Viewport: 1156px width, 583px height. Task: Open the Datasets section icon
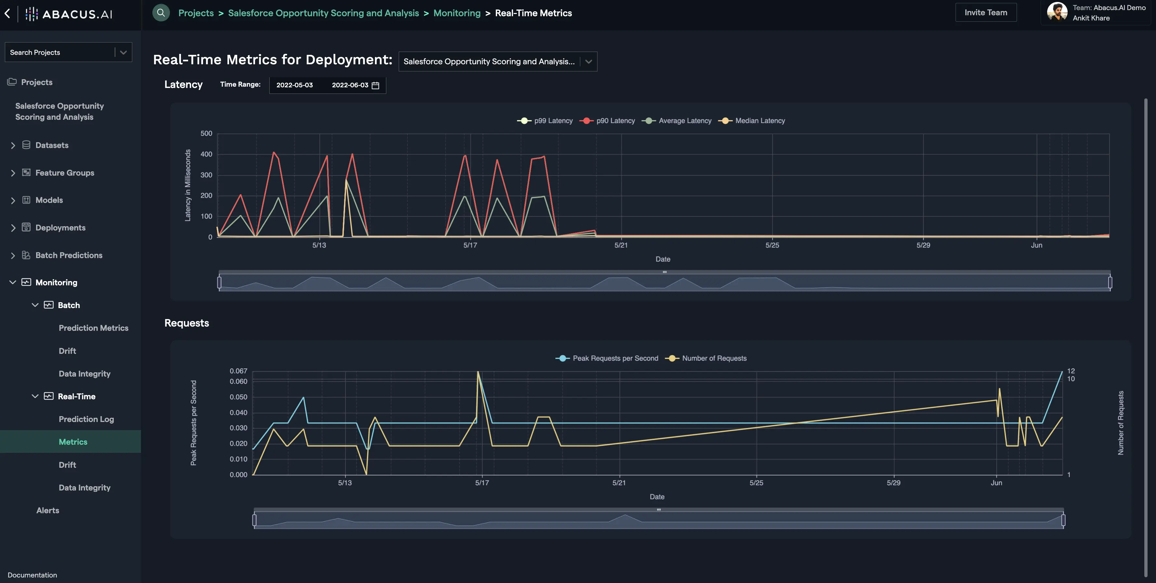pyautogui.click(x=26, y=145)
